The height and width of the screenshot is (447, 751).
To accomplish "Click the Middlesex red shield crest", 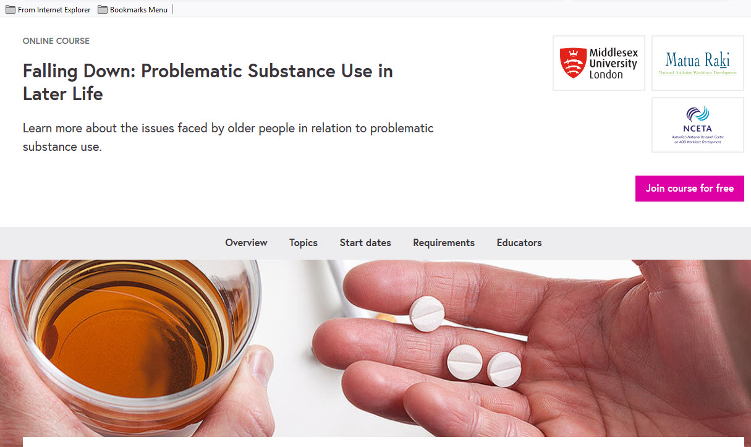I will click(x=573, y=63).
